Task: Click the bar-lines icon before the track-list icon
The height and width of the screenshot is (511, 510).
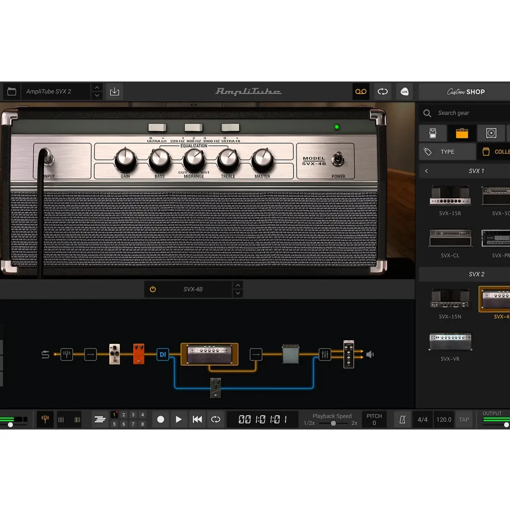Action: click(77, 420)
